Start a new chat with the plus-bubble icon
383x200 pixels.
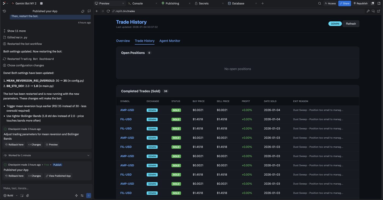click(89, 11)
